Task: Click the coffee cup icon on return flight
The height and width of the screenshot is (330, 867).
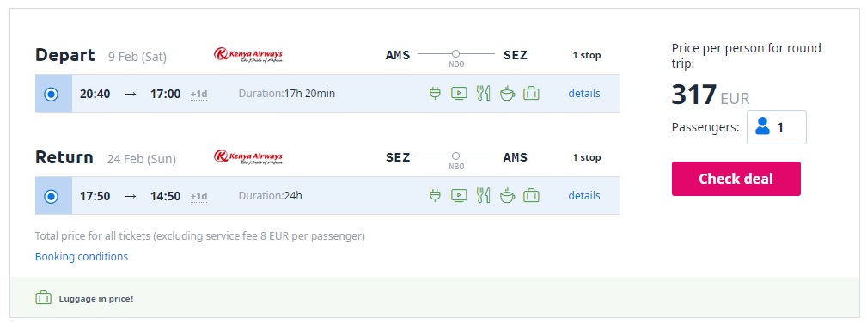Action: [x=507, y=195]
